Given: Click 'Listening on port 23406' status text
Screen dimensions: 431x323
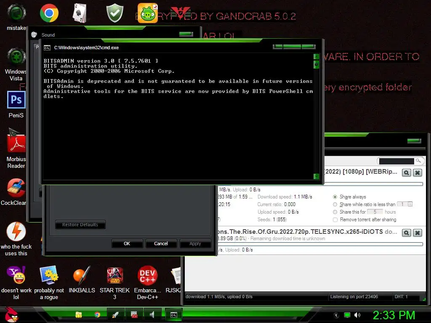Looking at the screenshot, I should point(354,297).
